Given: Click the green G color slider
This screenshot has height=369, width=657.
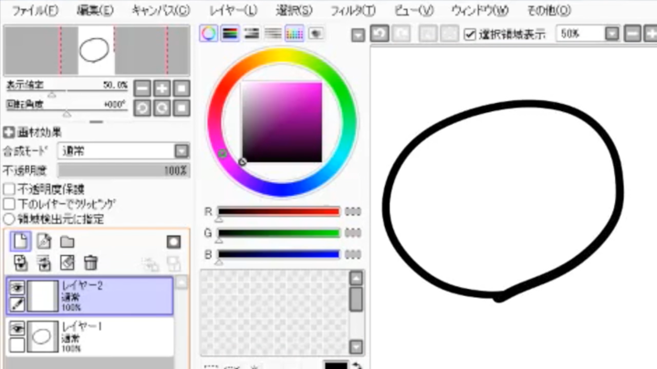Looking at the screenshot, I should coord(278,233).
